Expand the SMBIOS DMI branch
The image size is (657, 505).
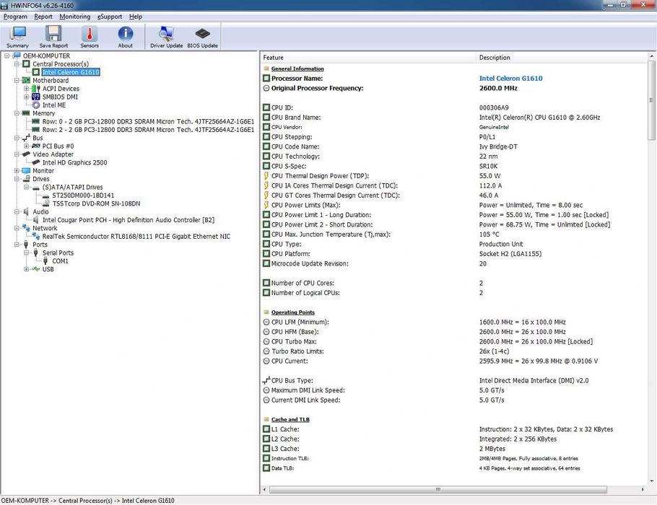tap(27, 97)
